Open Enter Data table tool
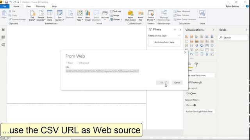The width and height of the screenshot is (250, 140). [x=50, y=16]
